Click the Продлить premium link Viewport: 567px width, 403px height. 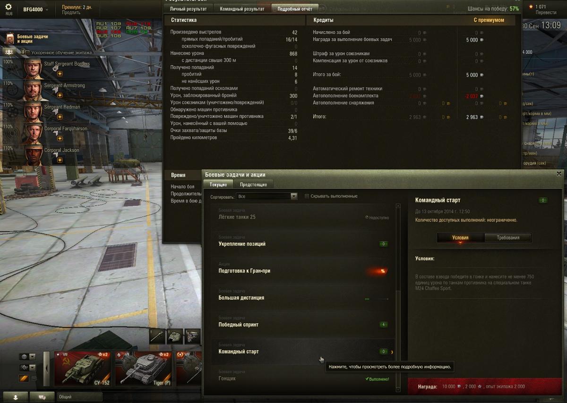tap(71, 13)
